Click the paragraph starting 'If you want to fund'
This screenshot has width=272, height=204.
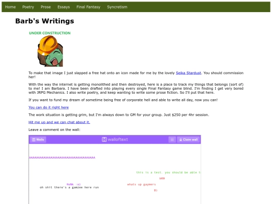[123, 100]
